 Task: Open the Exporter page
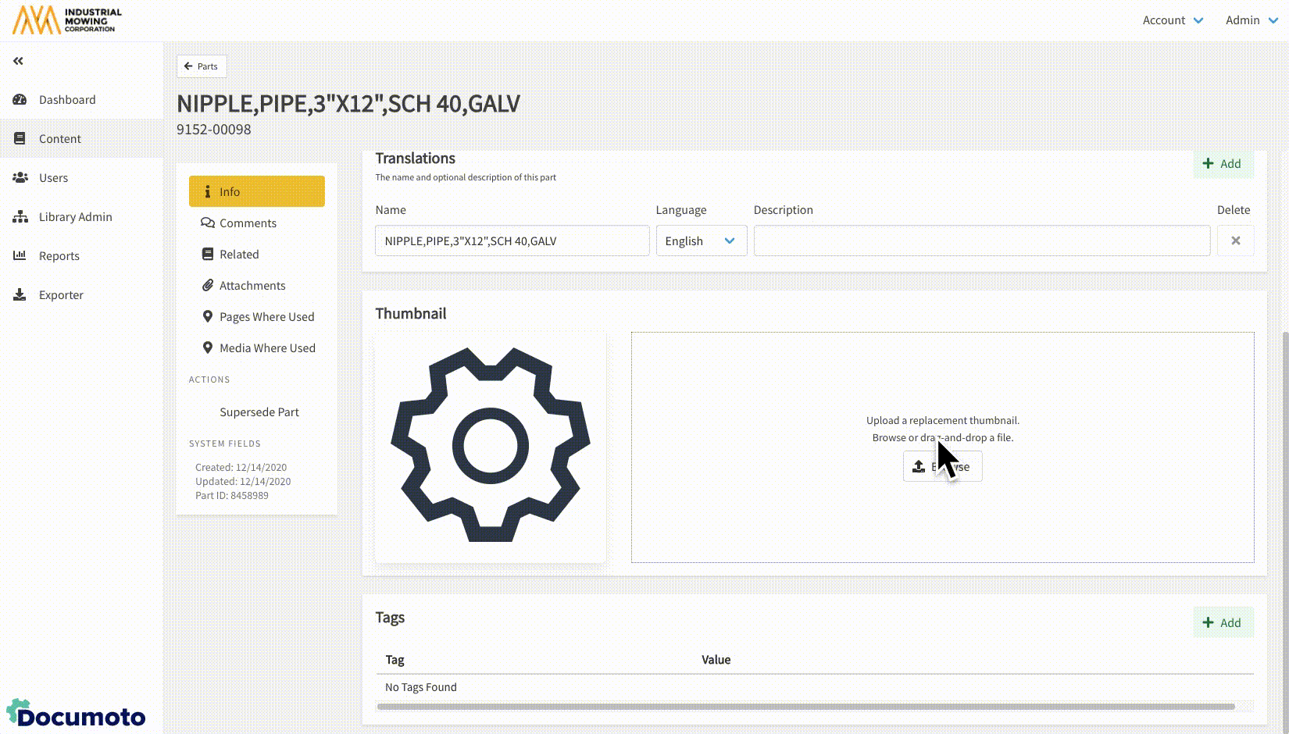coord(61,295)
